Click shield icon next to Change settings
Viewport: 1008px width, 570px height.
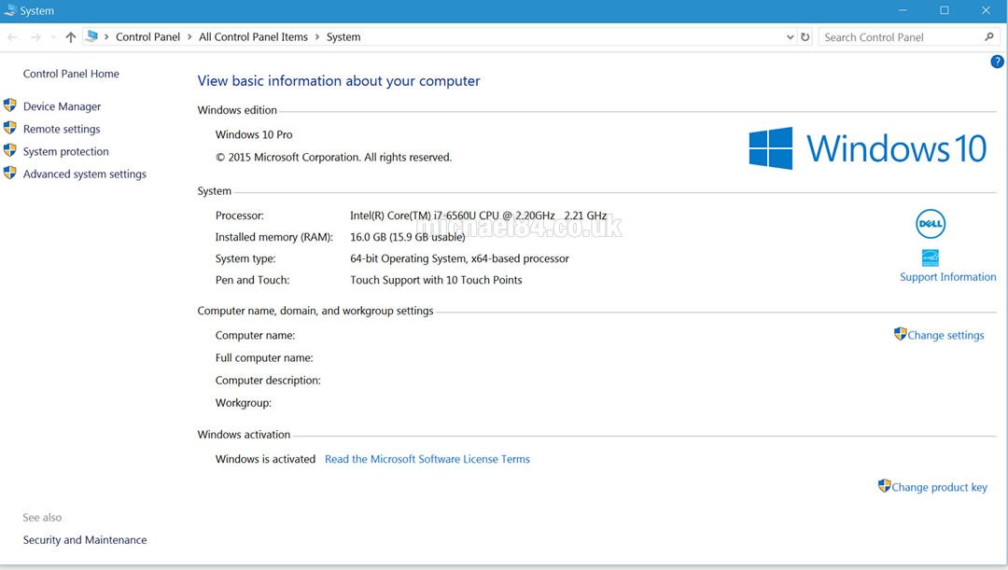click(x=900, y=334)
